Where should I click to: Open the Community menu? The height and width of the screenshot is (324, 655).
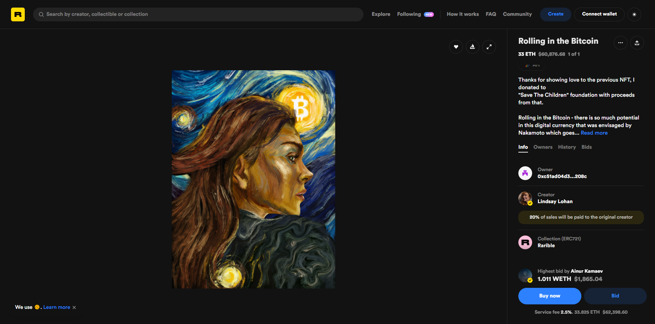517,14
